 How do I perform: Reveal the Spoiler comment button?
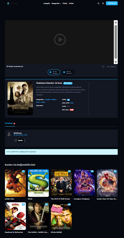(x=20, y=141)
